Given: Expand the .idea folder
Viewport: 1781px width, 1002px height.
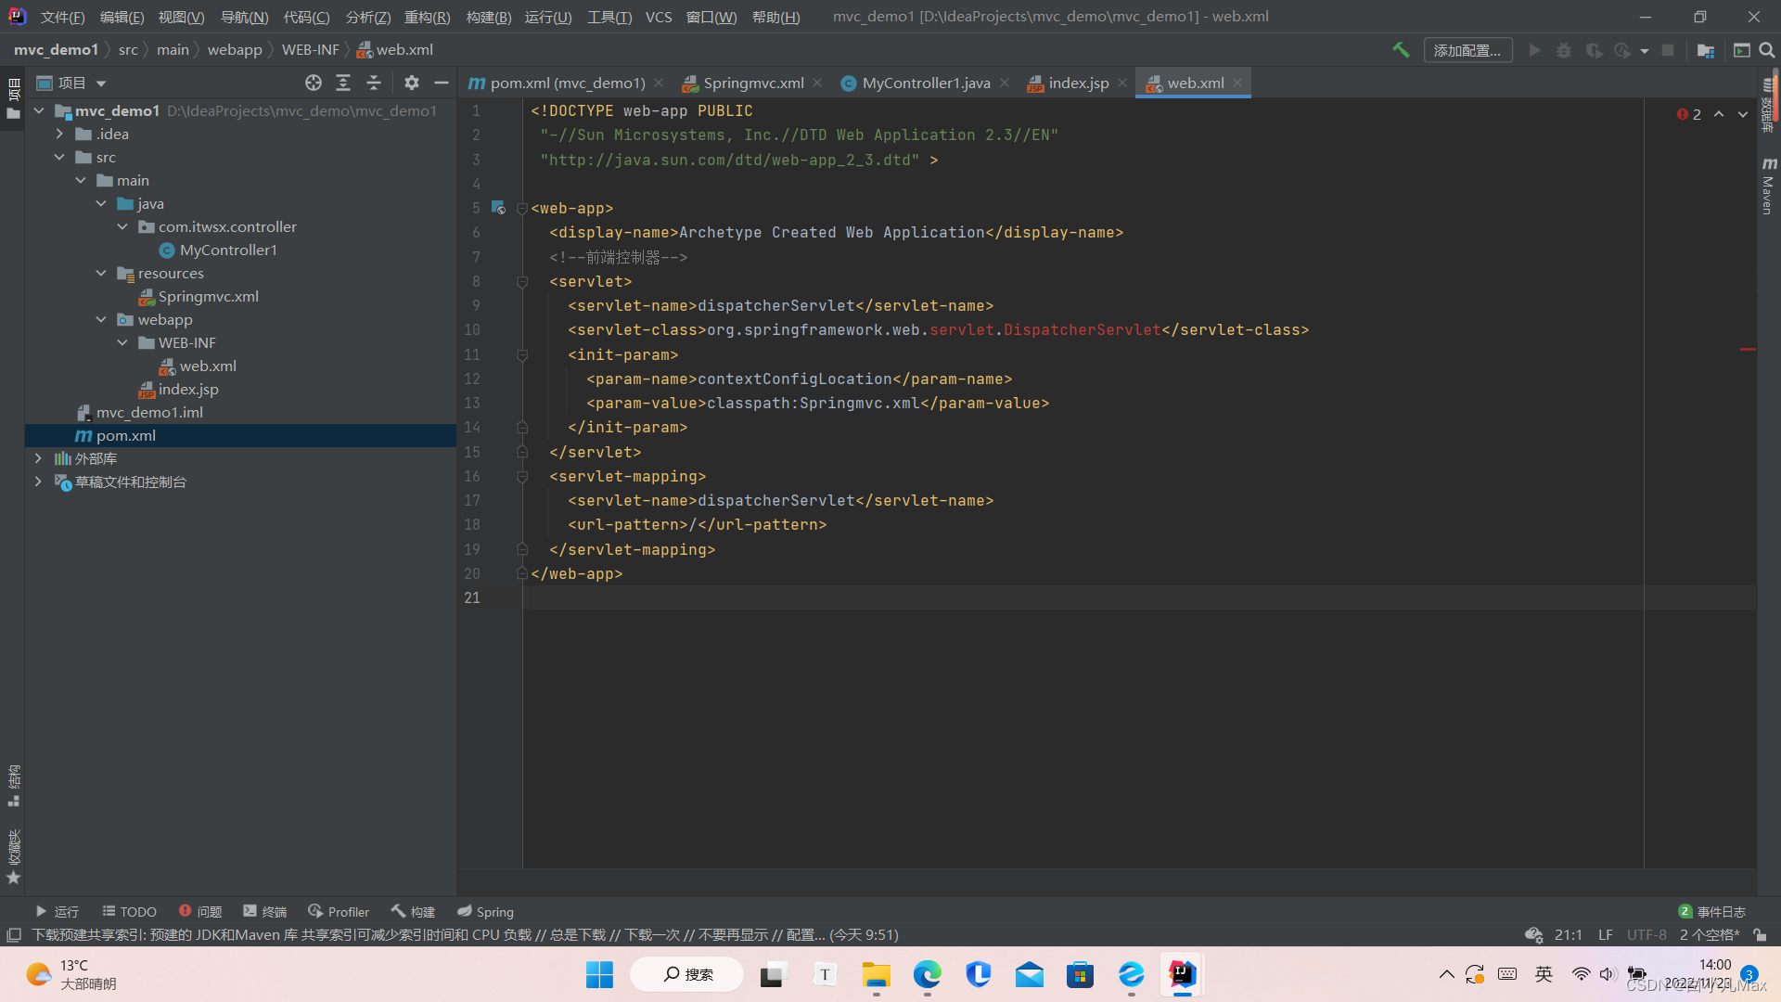Looking at the screenshot, I should 59,134.
